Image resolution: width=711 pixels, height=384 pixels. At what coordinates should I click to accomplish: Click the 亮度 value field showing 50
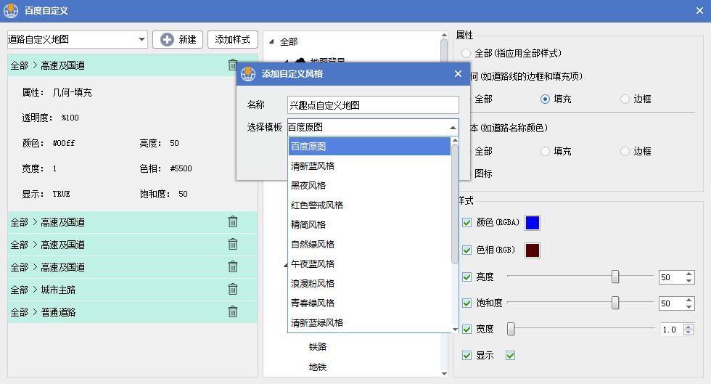[672, 277]
